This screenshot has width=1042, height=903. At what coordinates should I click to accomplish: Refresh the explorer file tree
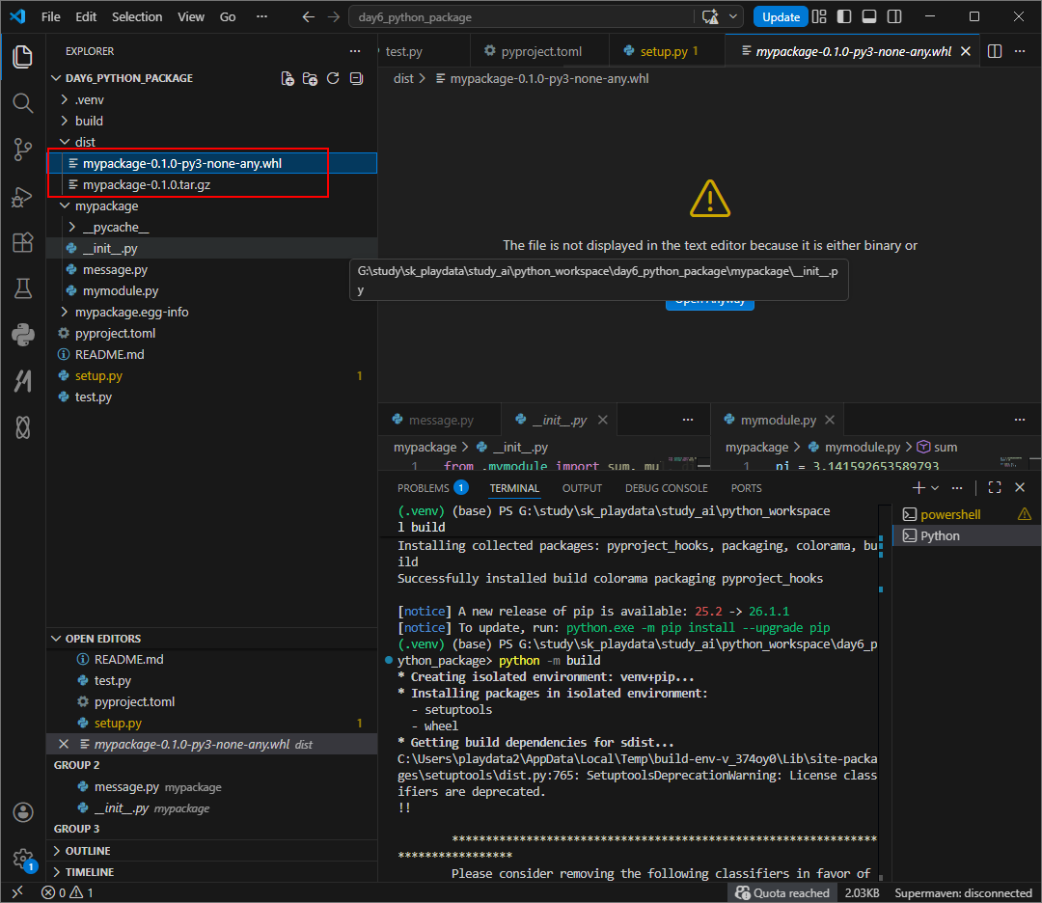pyautogui.click(x=333, y=78)
